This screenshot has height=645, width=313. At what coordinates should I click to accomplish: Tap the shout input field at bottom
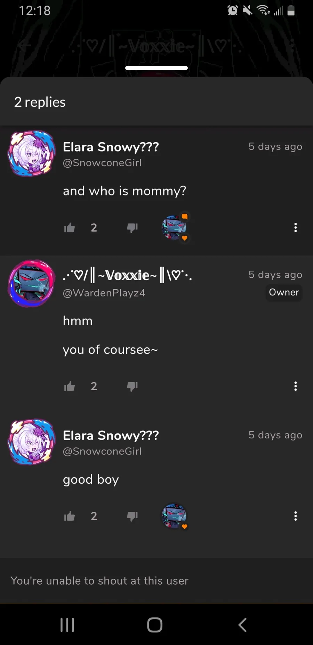coord(156,581)
